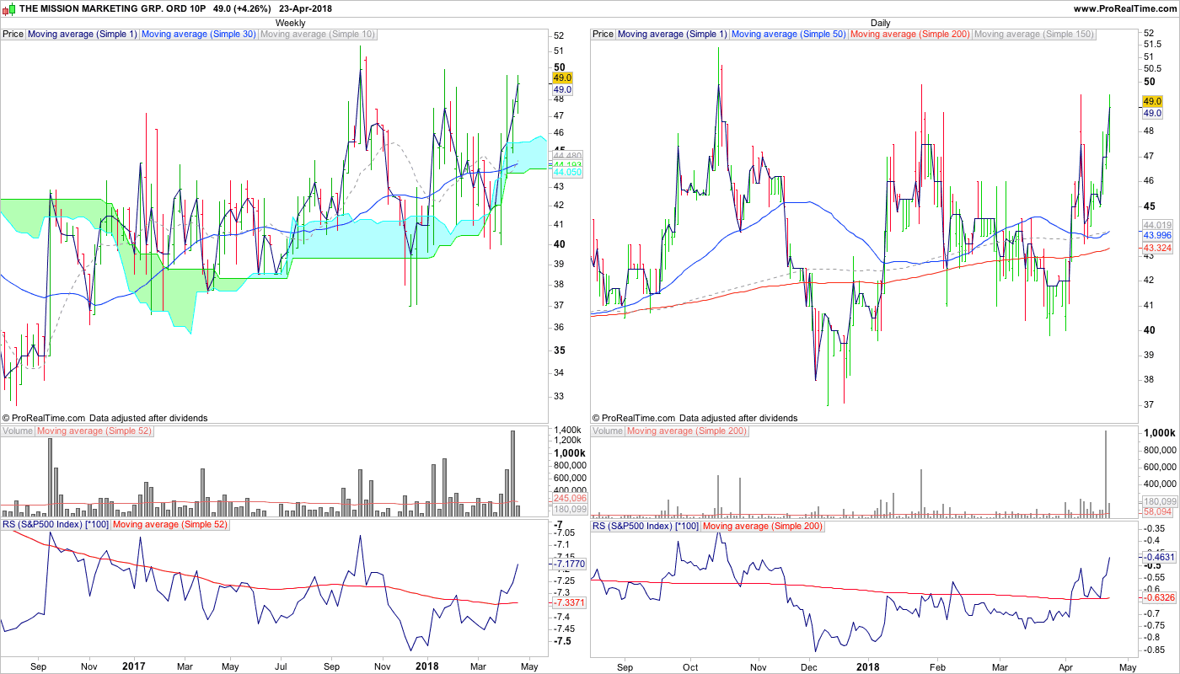Click Moving average (Simple 200) on Daily price chart
The image size is (1180, 674).
[909, 35]
